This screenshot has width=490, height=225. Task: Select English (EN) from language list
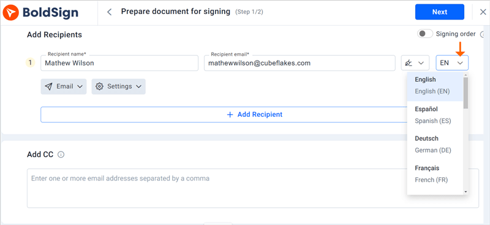[x=435, y=86]
